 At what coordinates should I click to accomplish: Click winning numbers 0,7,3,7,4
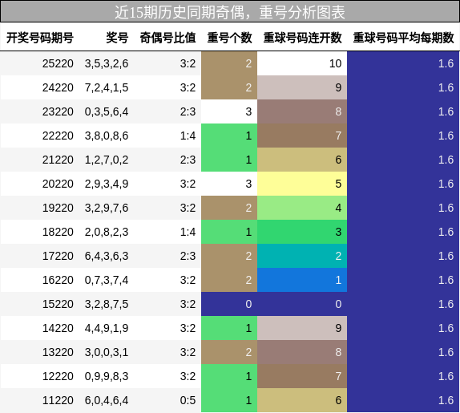coord(107,281)
